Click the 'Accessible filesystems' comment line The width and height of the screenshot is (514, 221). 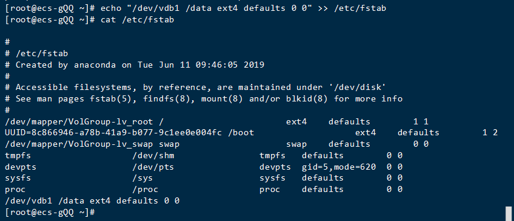pyautogui.click(x=195, y=87)
